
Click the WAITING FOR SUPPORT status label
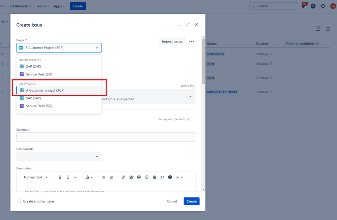click(x=222, y=92)
